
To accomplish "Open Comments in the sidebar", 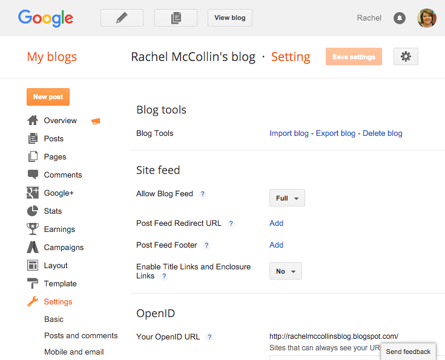I will coord(63,175).
